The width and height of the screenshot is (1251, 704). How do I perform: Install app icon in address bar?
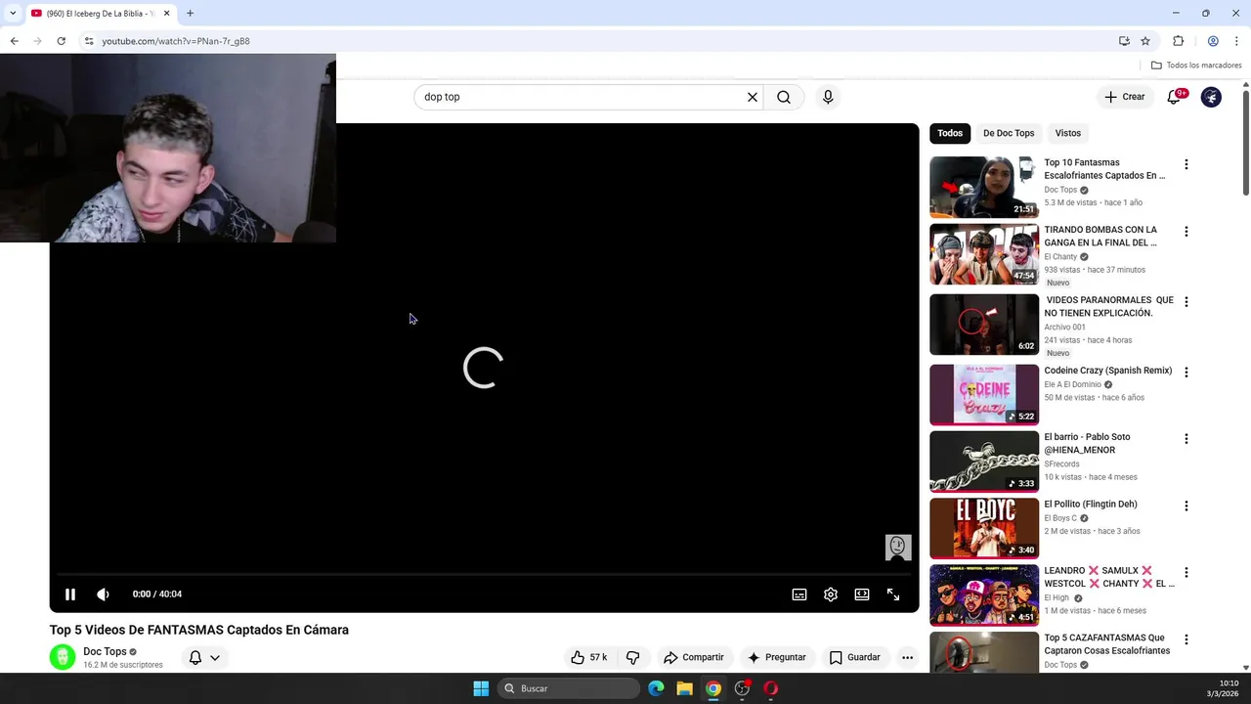click(x=1124, y=41)
